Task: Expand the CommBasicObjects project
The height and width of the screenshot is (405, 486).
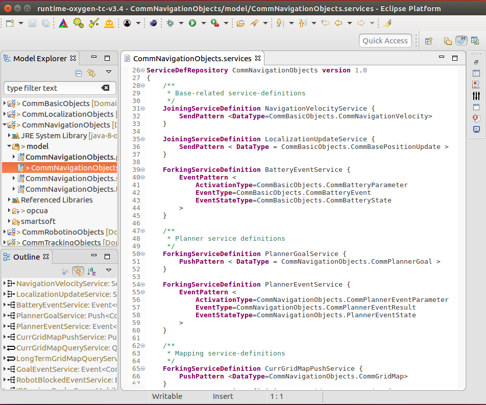Action: click(5, 104)
